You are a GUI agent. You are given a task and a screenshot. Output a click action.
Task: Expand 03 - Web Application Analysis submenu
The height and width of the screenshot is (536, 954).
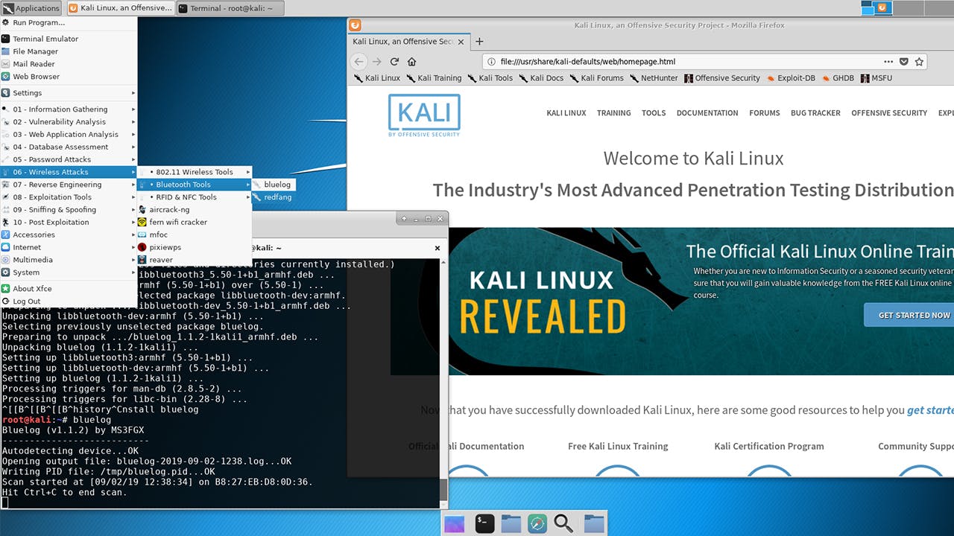click(x=69, y=135)
